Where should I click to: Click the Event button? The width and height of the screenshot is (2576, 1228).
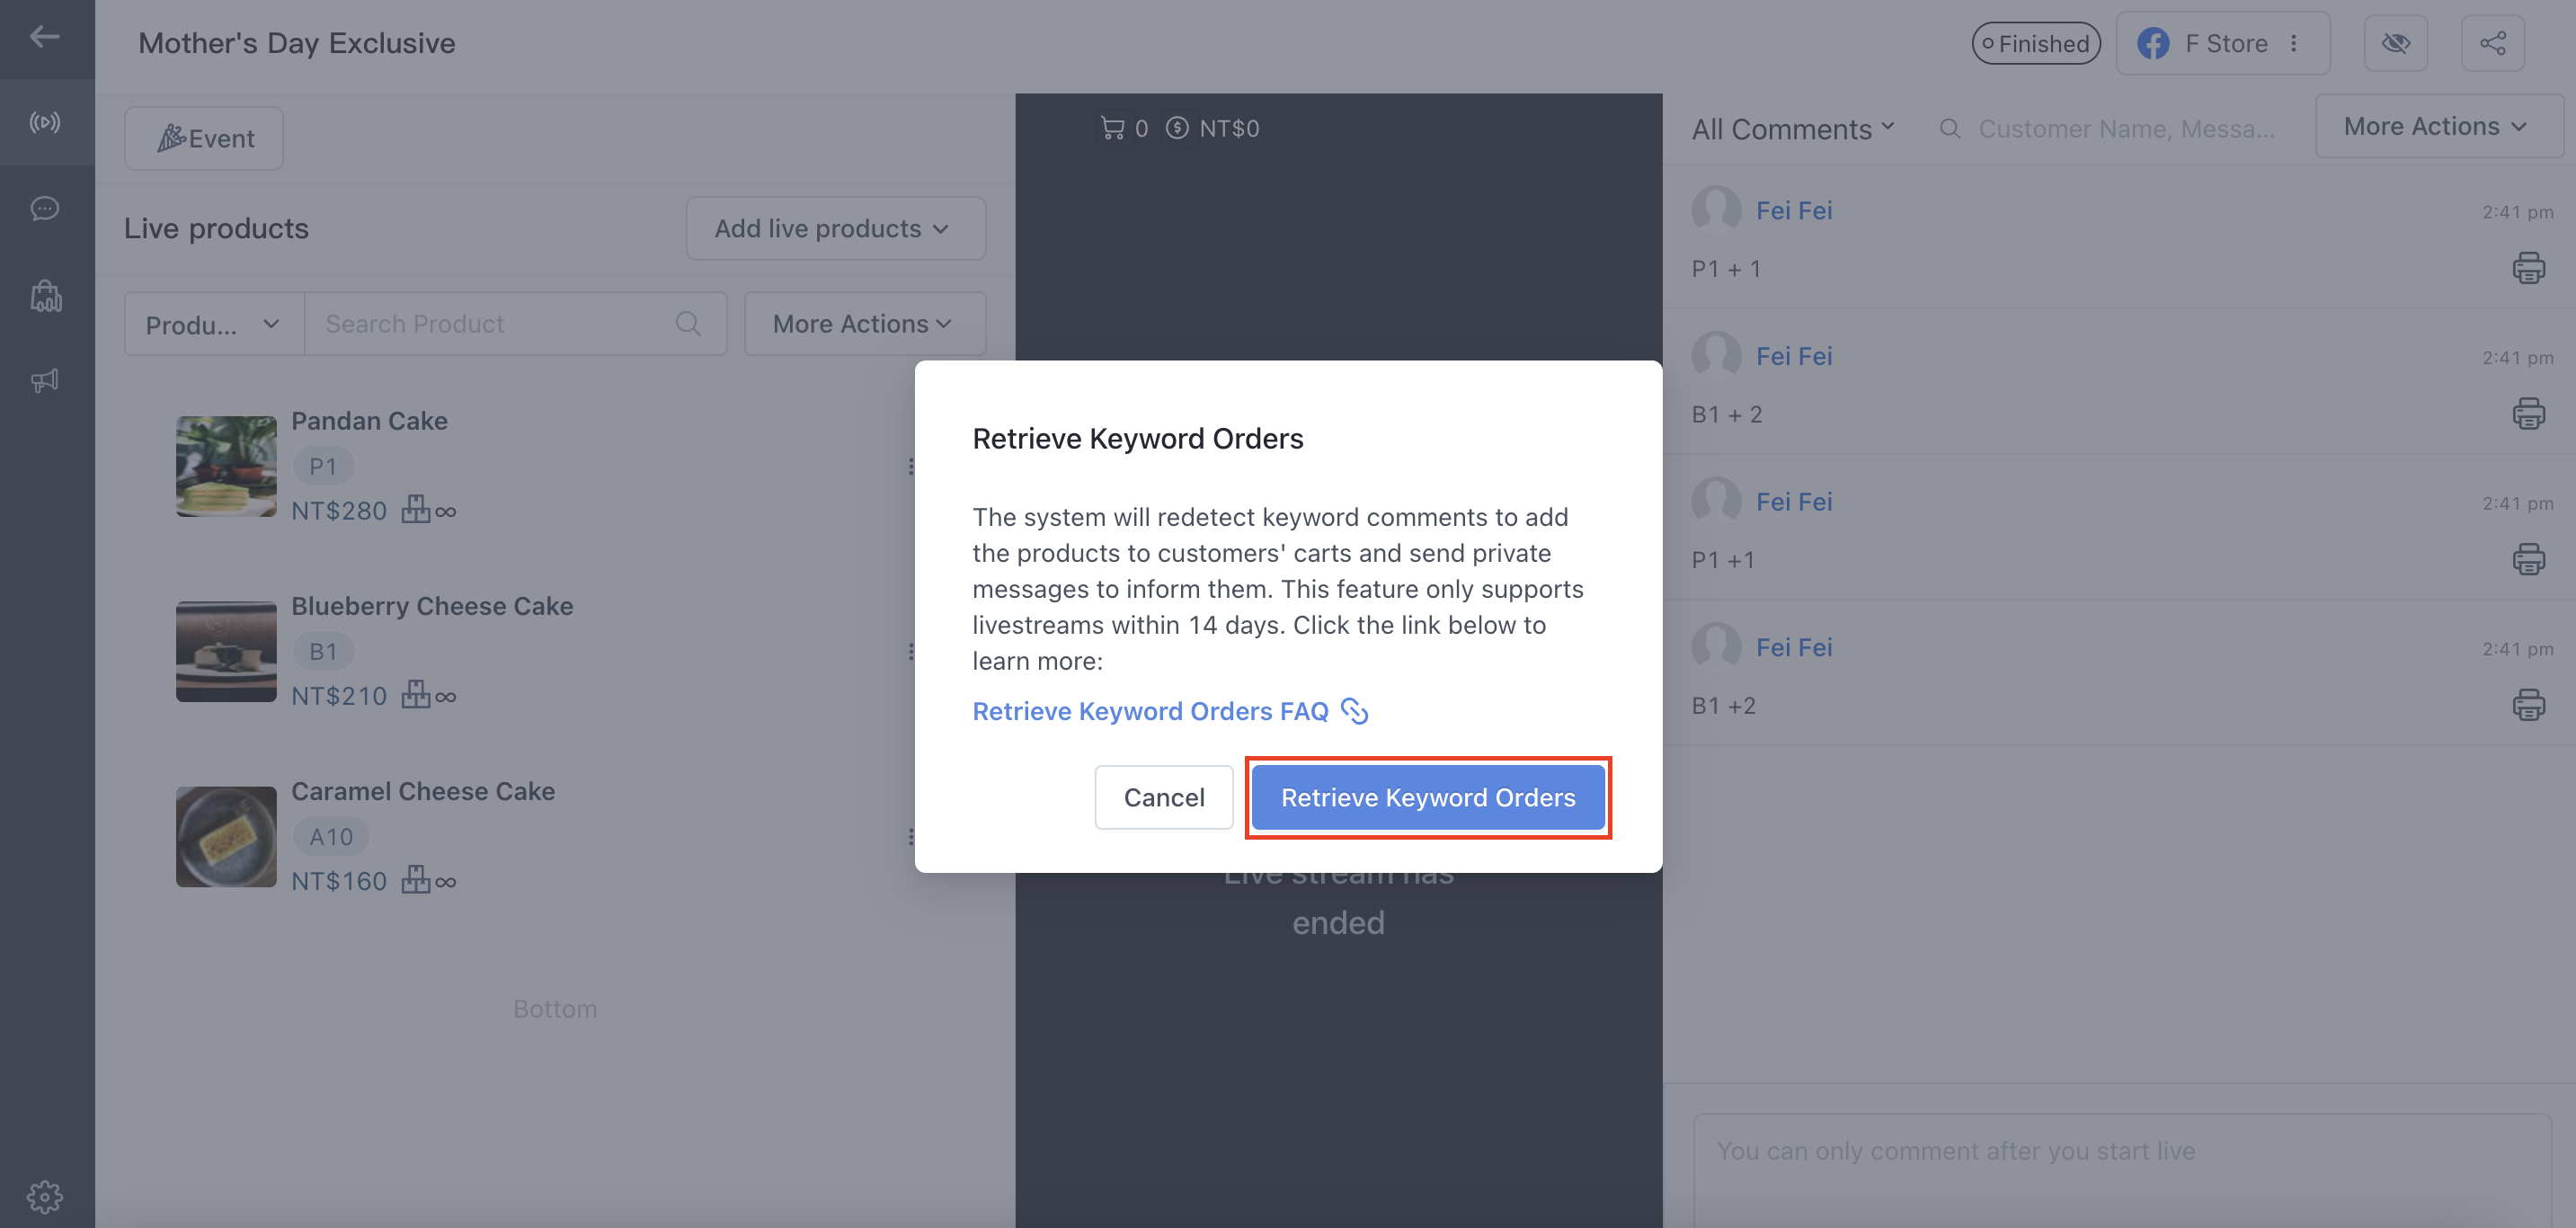(204, 138)
